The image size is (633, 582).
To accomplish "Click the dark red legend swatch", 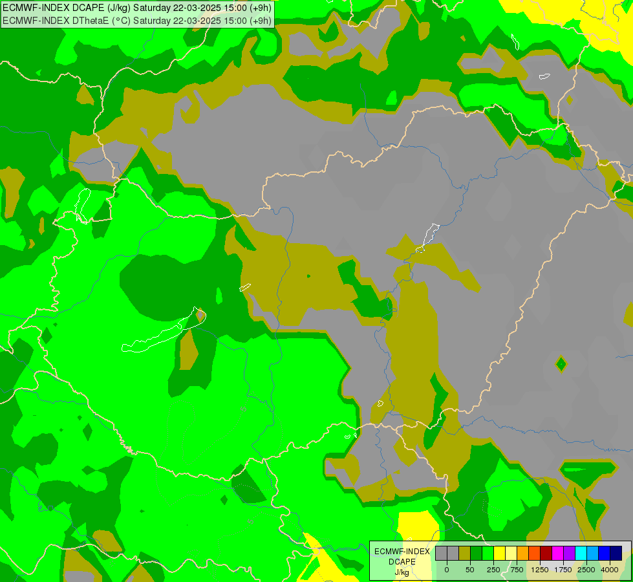I will [546, 553].
